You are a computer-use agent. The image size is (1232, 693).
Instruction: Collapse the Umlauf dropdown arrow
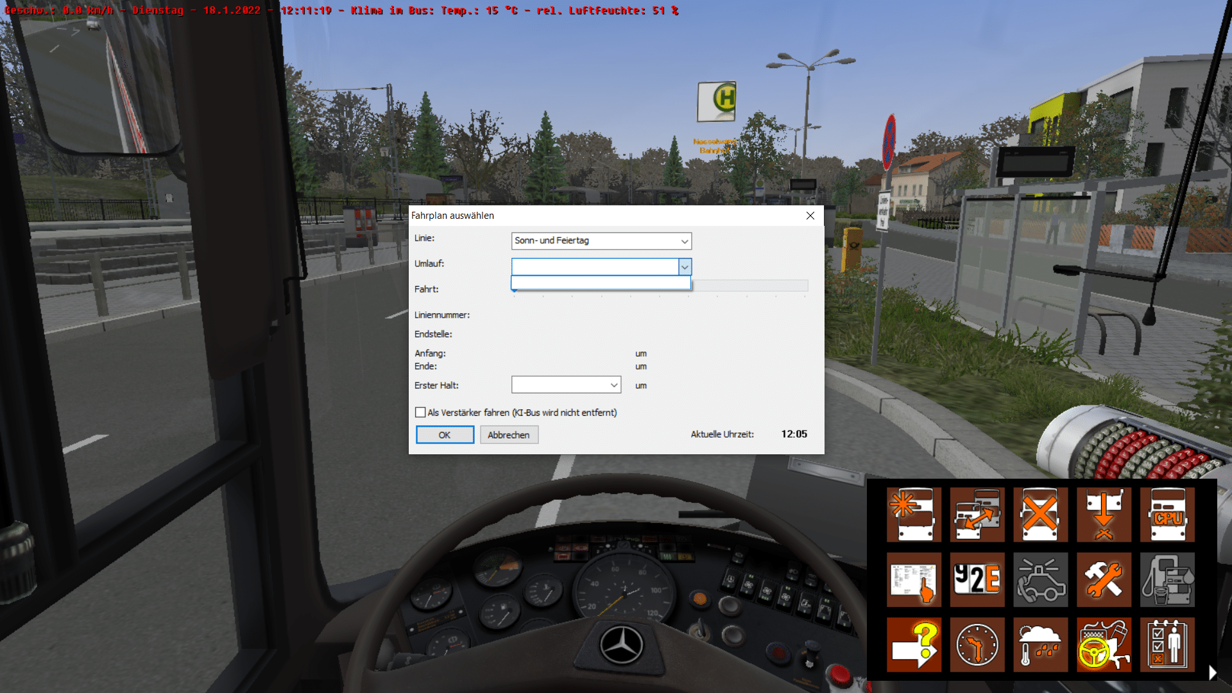[685, 267]
